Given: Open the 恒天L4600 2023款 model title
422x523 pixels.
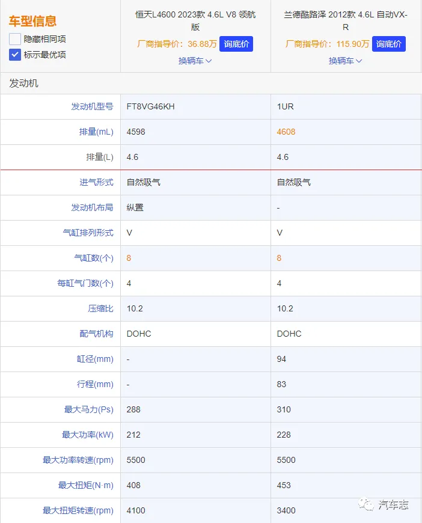Looking at the screenshot, I should (195, 20).
